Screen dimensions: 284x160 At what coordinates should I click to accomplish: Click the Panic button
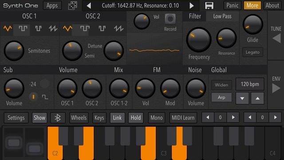(233, 5)
